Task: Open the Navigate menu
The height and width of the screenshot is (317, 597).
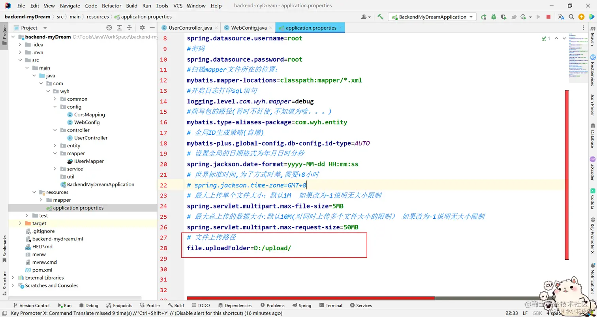Action: 70,6
